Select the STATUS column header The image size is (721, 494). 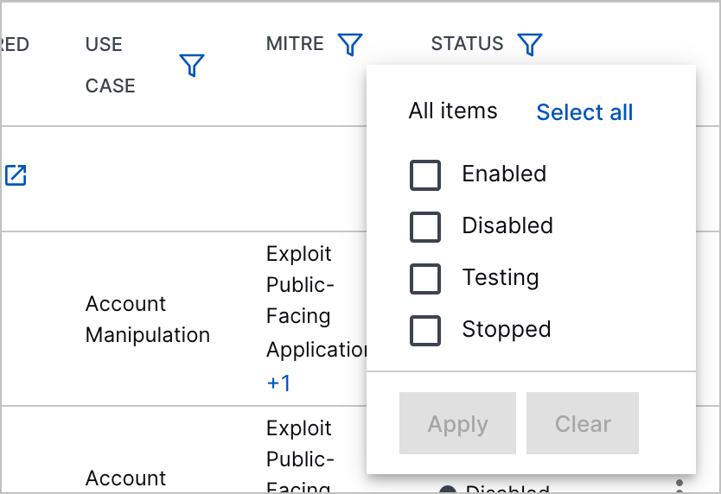pos(467,44)
